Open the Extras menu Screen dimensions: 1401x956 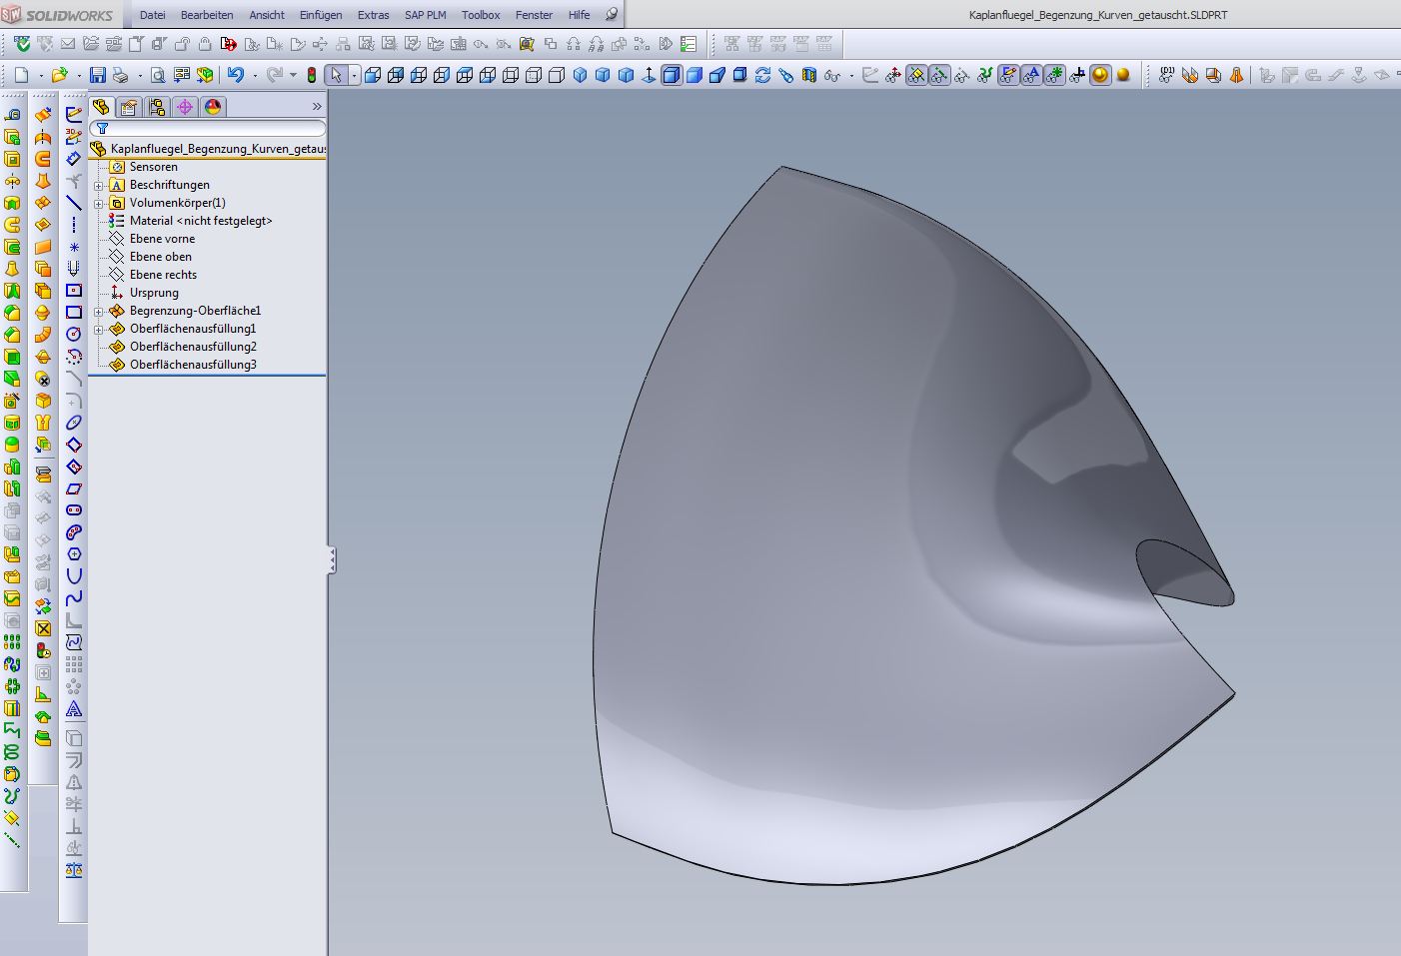(x=373, y=15)
